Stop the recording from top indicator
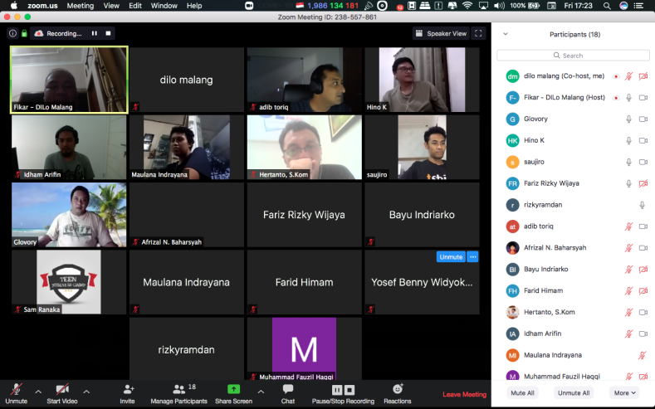The image size is (655, 409). point(108,33)
